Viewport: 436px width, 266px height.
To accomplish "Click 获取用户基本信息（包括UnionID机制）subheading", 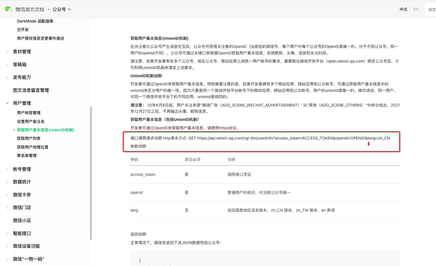I will pyautogui.click(x=166, y=119).
